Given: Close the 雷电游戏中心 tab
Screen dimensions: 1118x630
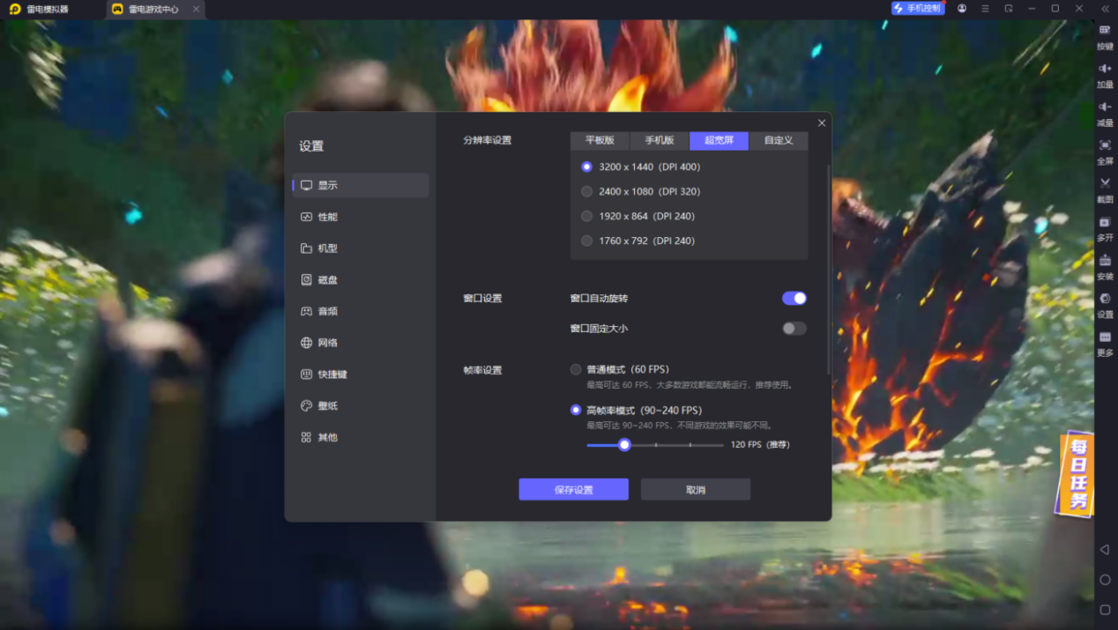Looking at the screenshot, I should coord(196,10).
